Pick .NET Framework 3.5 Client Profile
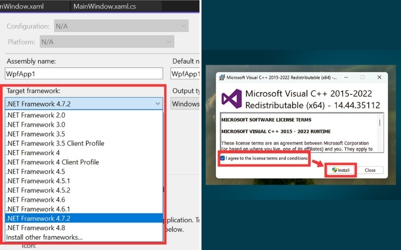 [84, 143]
